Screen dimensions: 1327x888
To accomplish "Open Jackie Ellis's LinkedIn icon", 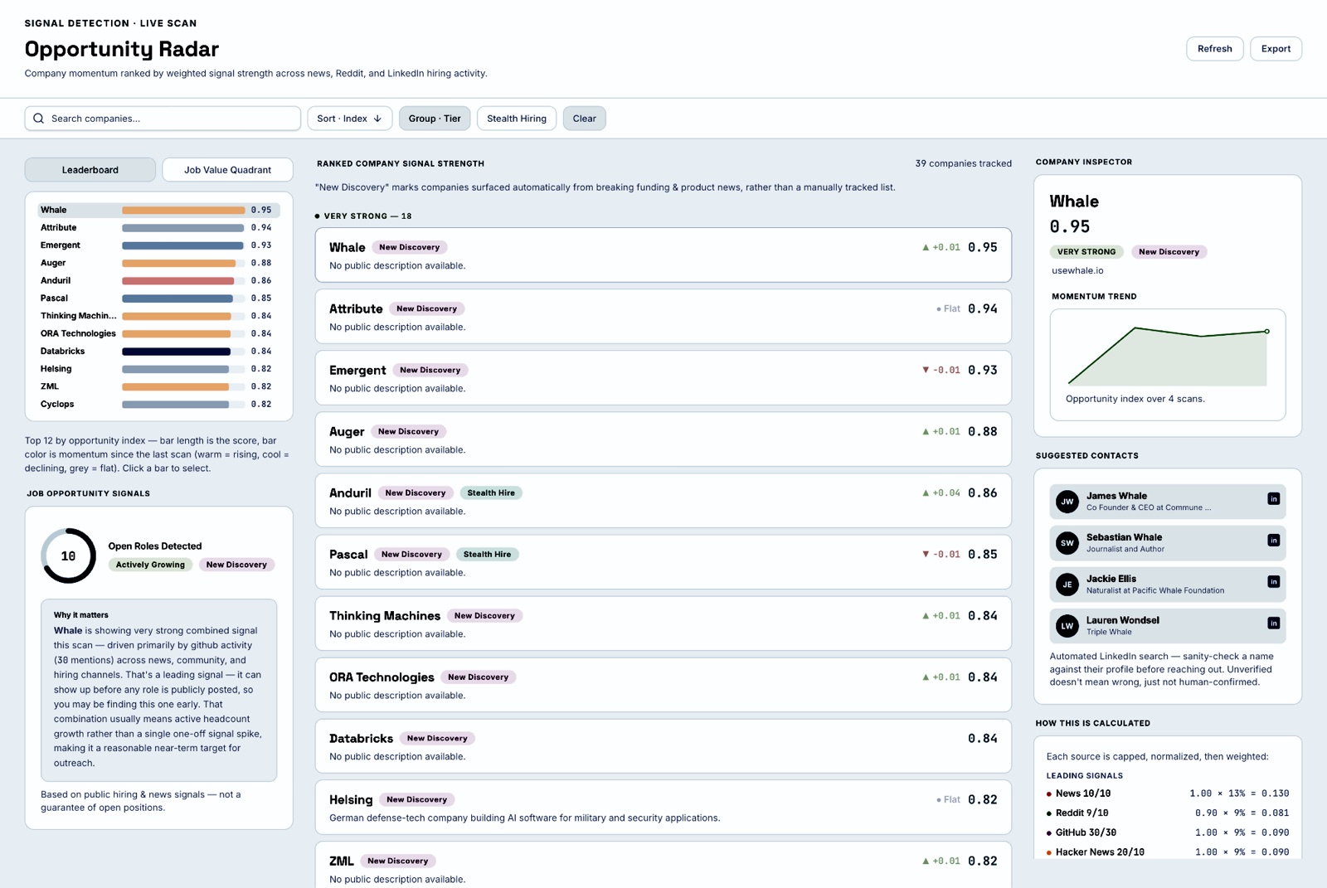I will 1273,582.
